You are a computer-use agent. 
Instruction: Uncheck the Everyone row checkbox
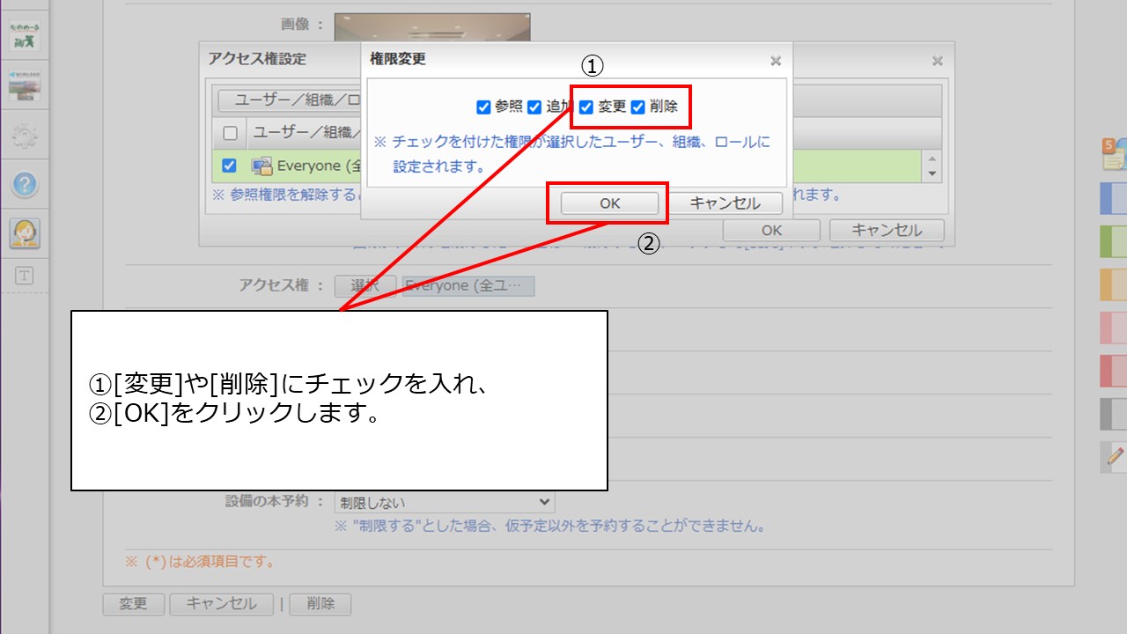click(230, 166)
